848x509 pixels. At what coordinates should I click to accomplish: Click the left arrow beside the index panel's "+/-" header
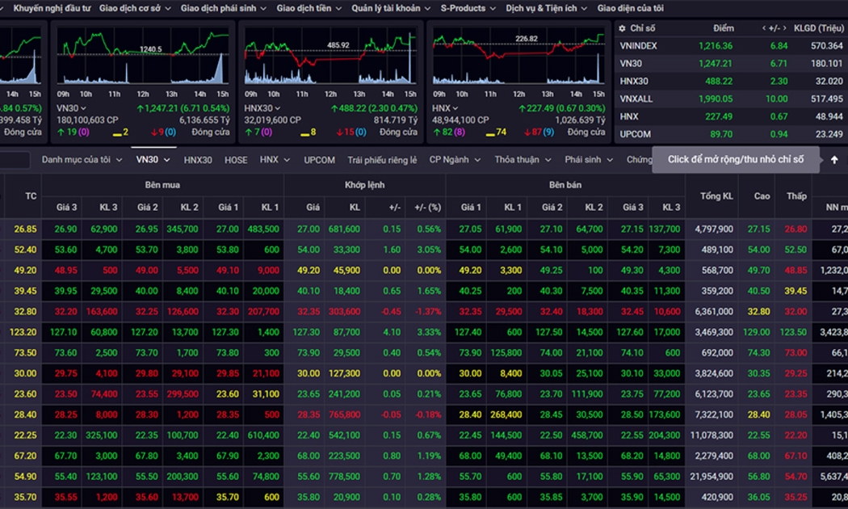764,28
